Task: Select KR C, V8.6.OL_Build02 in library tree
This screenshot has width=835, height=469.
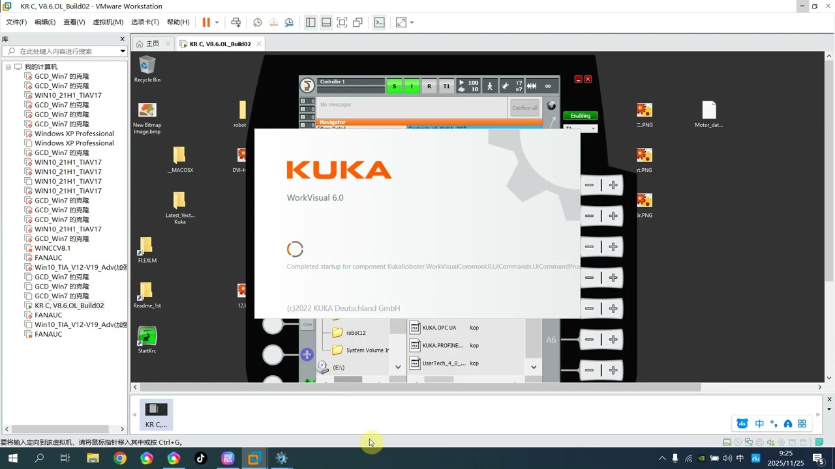Action: click(68, 306)
